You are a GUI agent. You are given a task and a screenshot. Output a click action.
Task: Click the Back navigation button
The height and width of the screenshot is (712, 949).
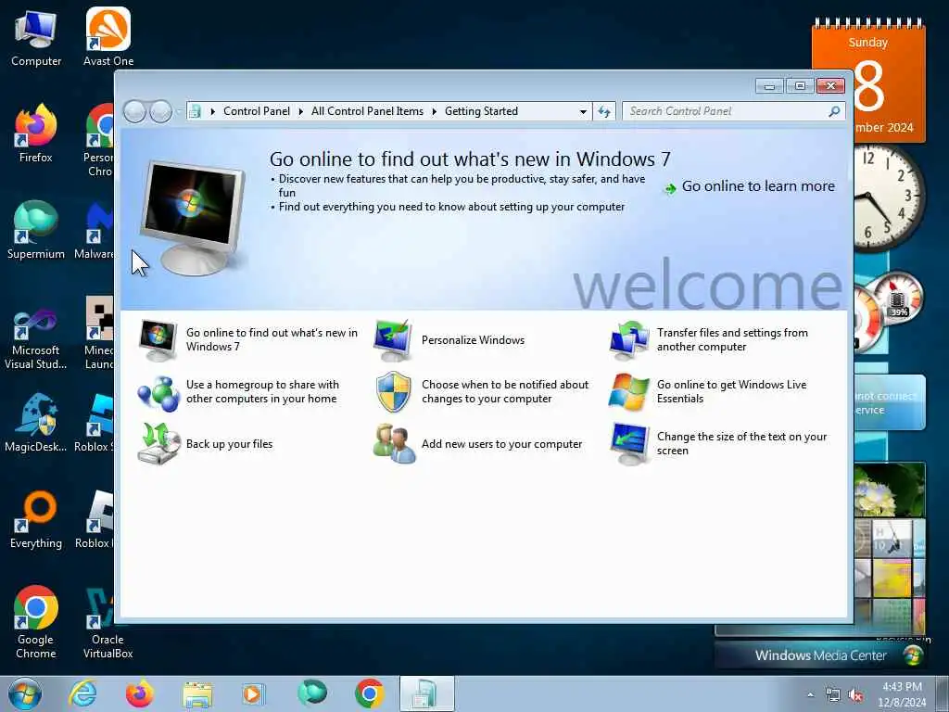click(x=134, y=111)
